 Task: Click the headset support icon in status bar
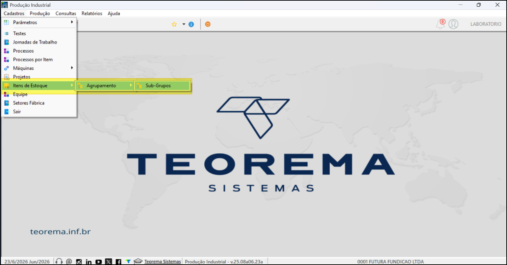point(59,262)
